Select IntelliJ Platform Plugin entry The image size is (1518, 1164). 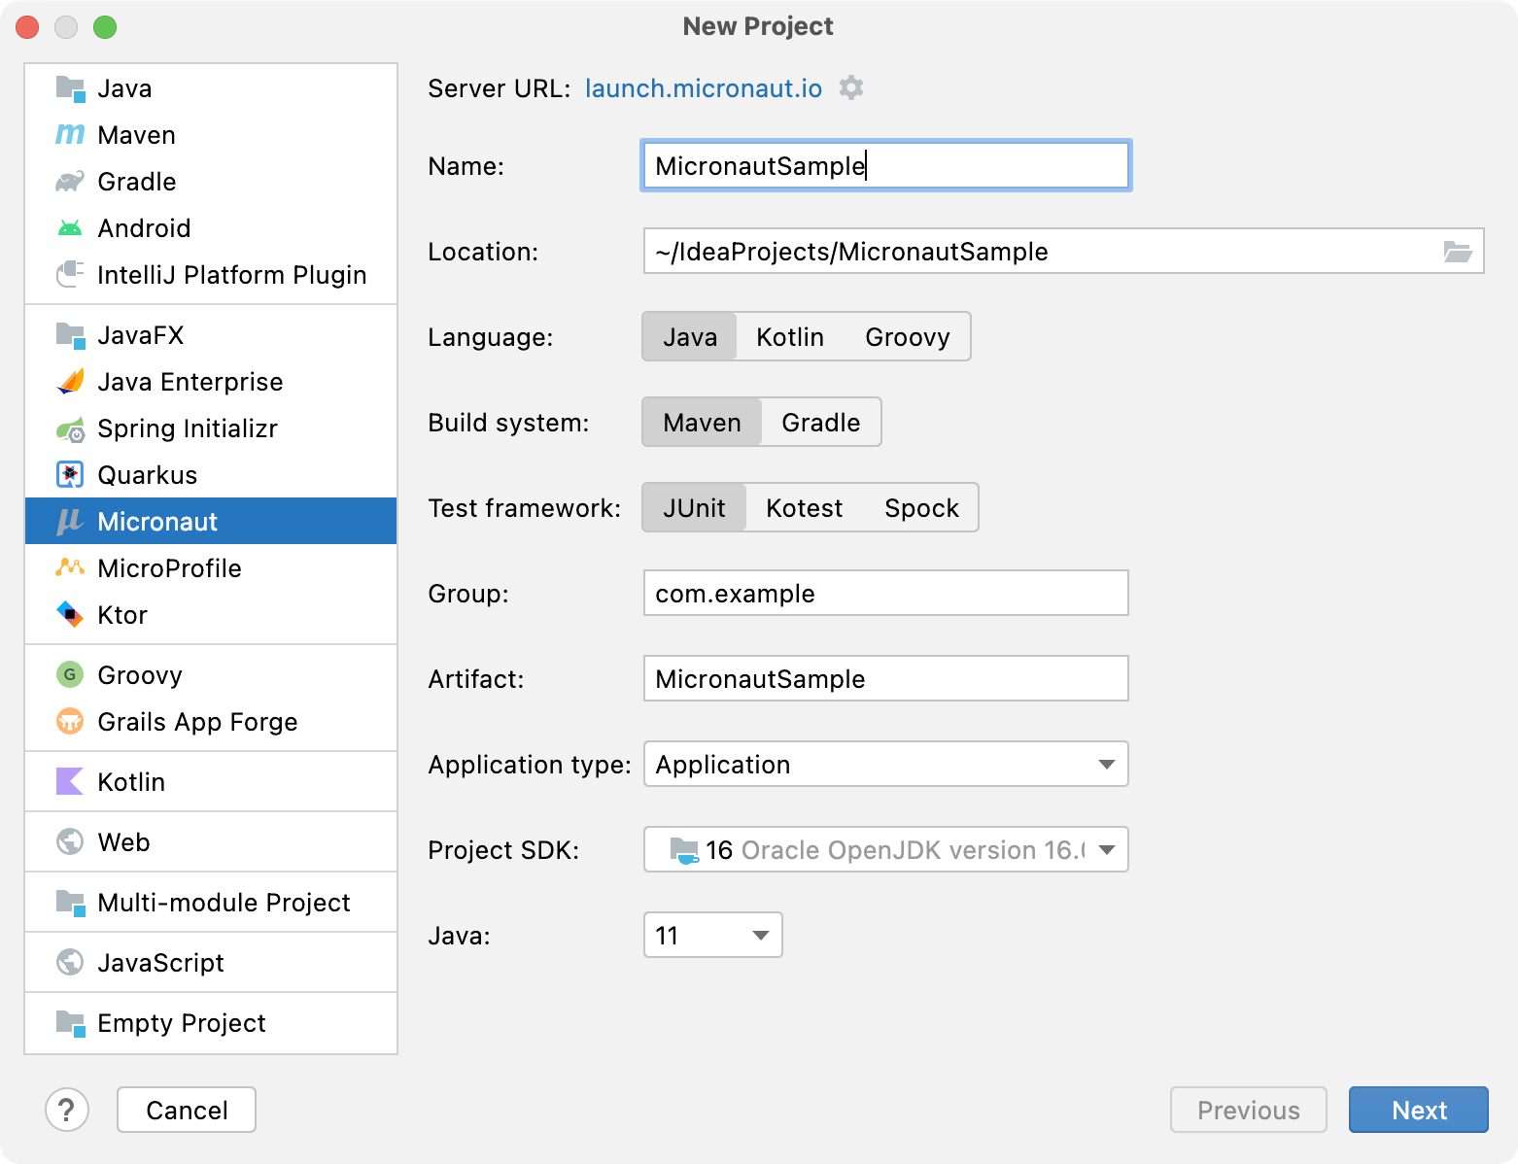(211, 275)
